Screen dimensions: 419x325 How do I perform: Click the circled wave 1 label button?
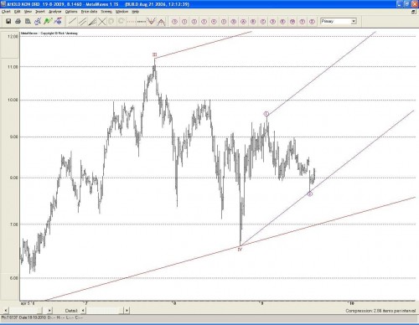(184, 22)
